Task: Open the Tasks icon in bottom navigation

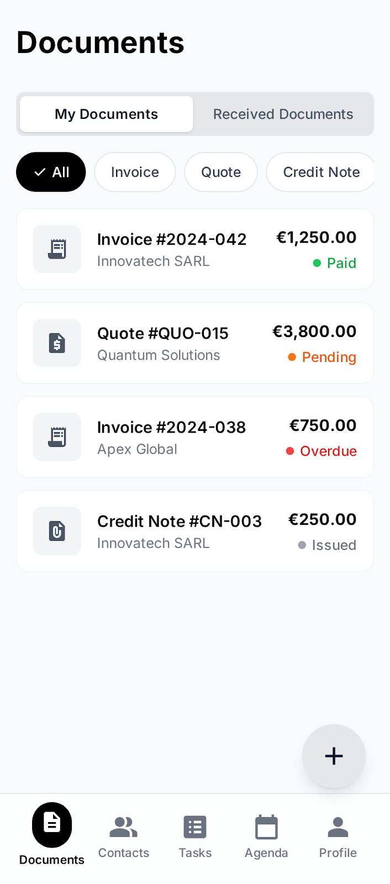Action: click(194, 827)
